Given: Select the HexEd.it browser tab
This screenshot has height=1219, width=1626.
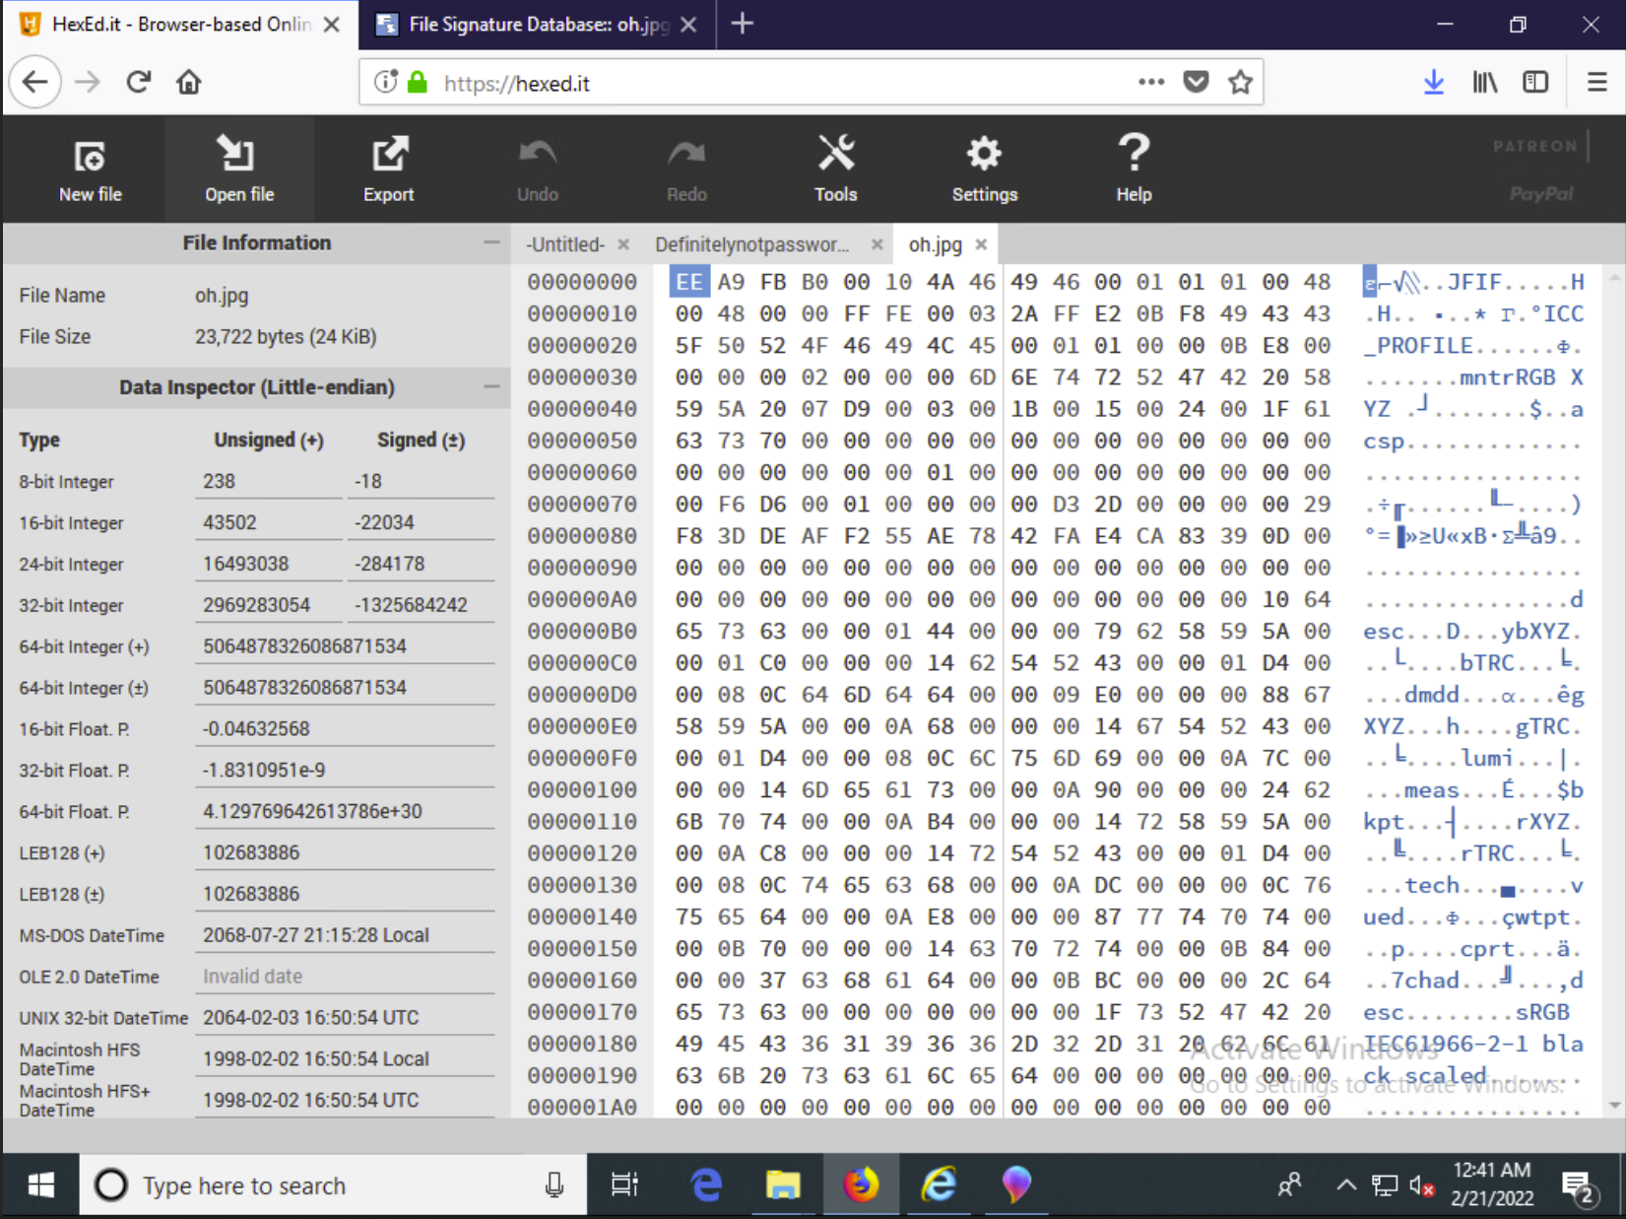Looking at the screenshot, I should tap(179, 25).
